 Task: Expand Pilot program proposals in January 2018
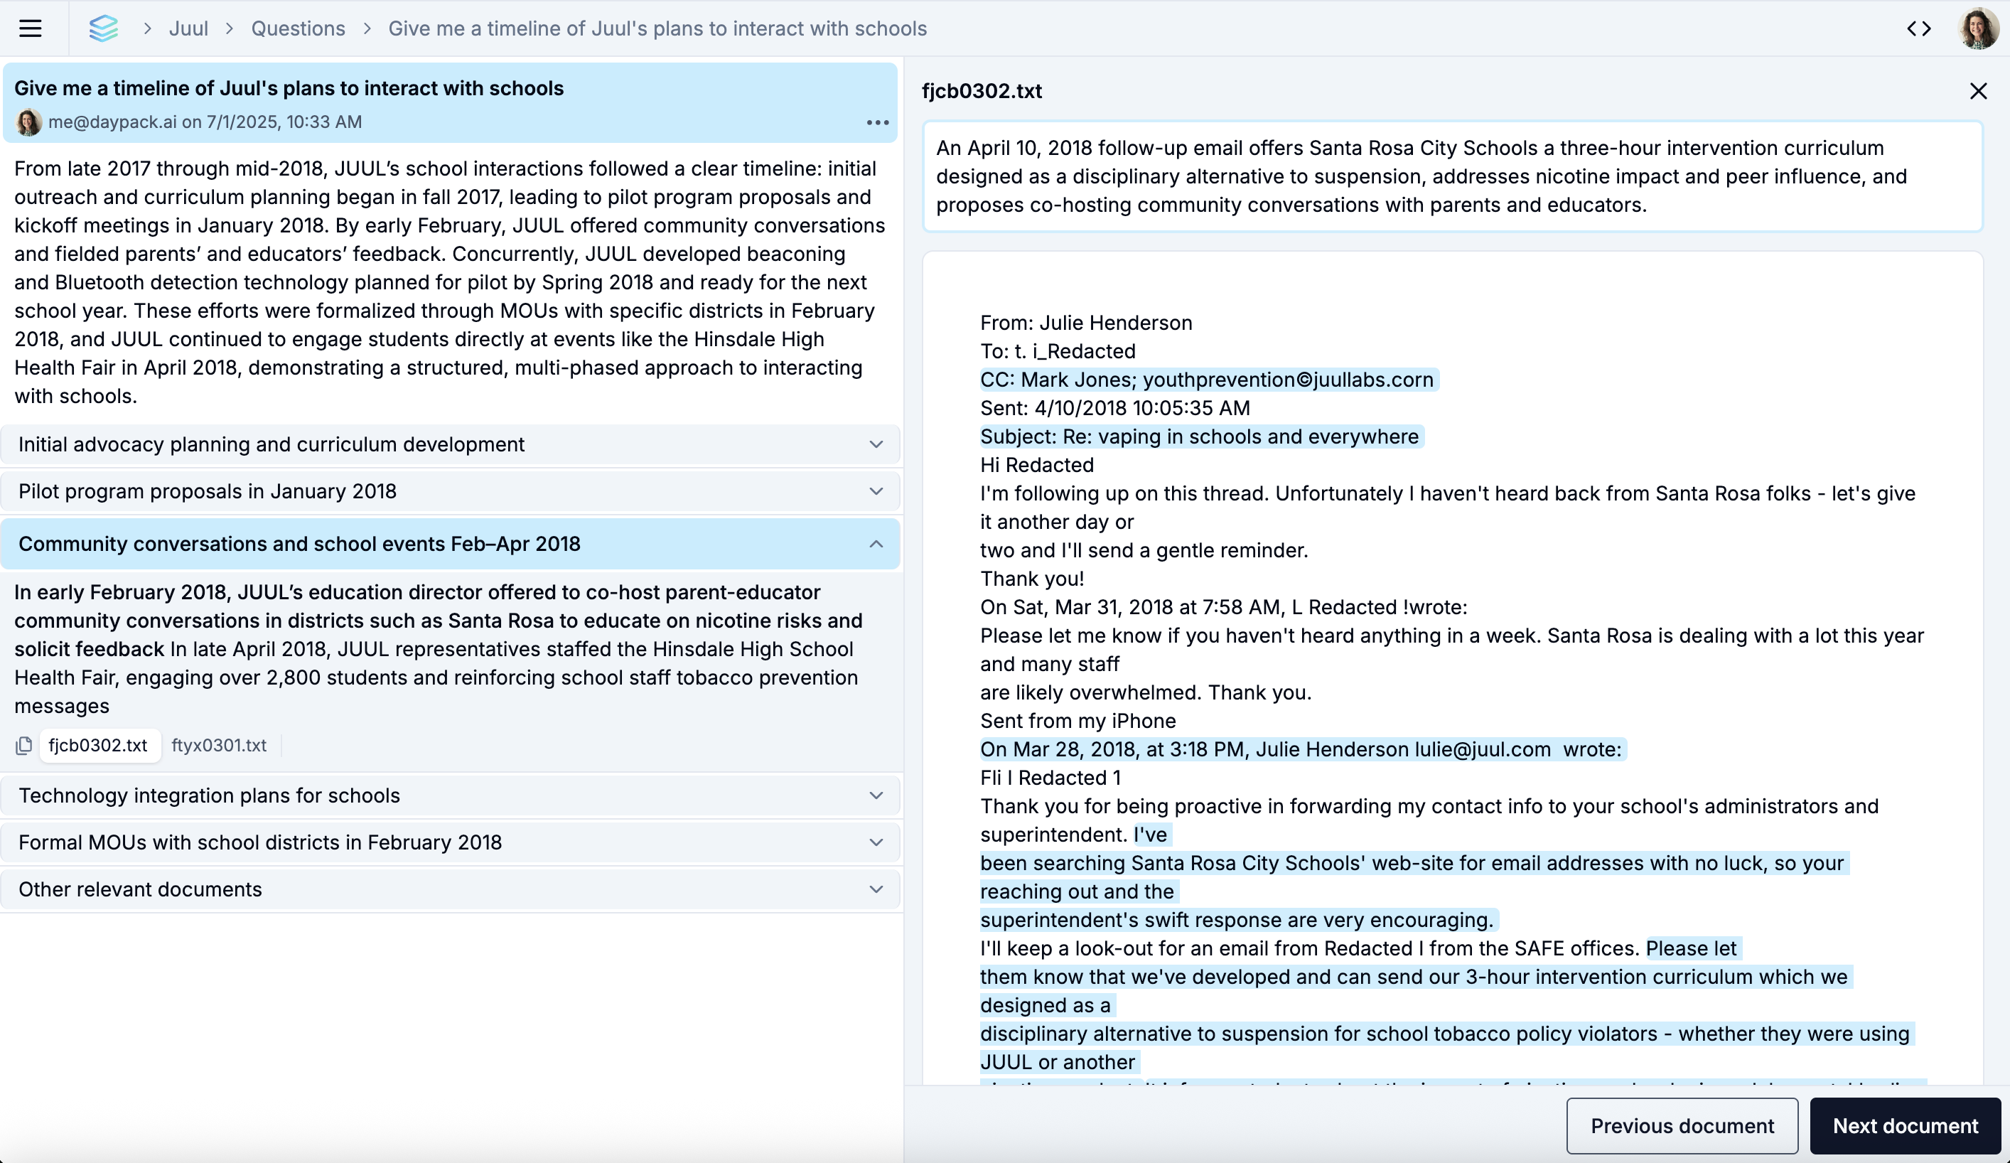coord(451,491)
